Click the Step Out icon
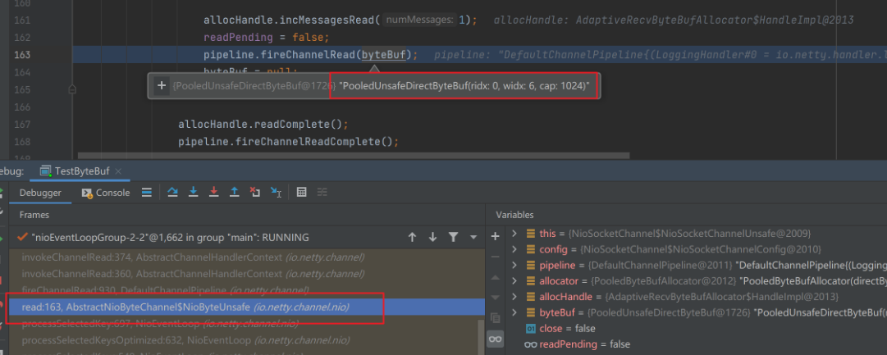 click(x=235, y=193)
